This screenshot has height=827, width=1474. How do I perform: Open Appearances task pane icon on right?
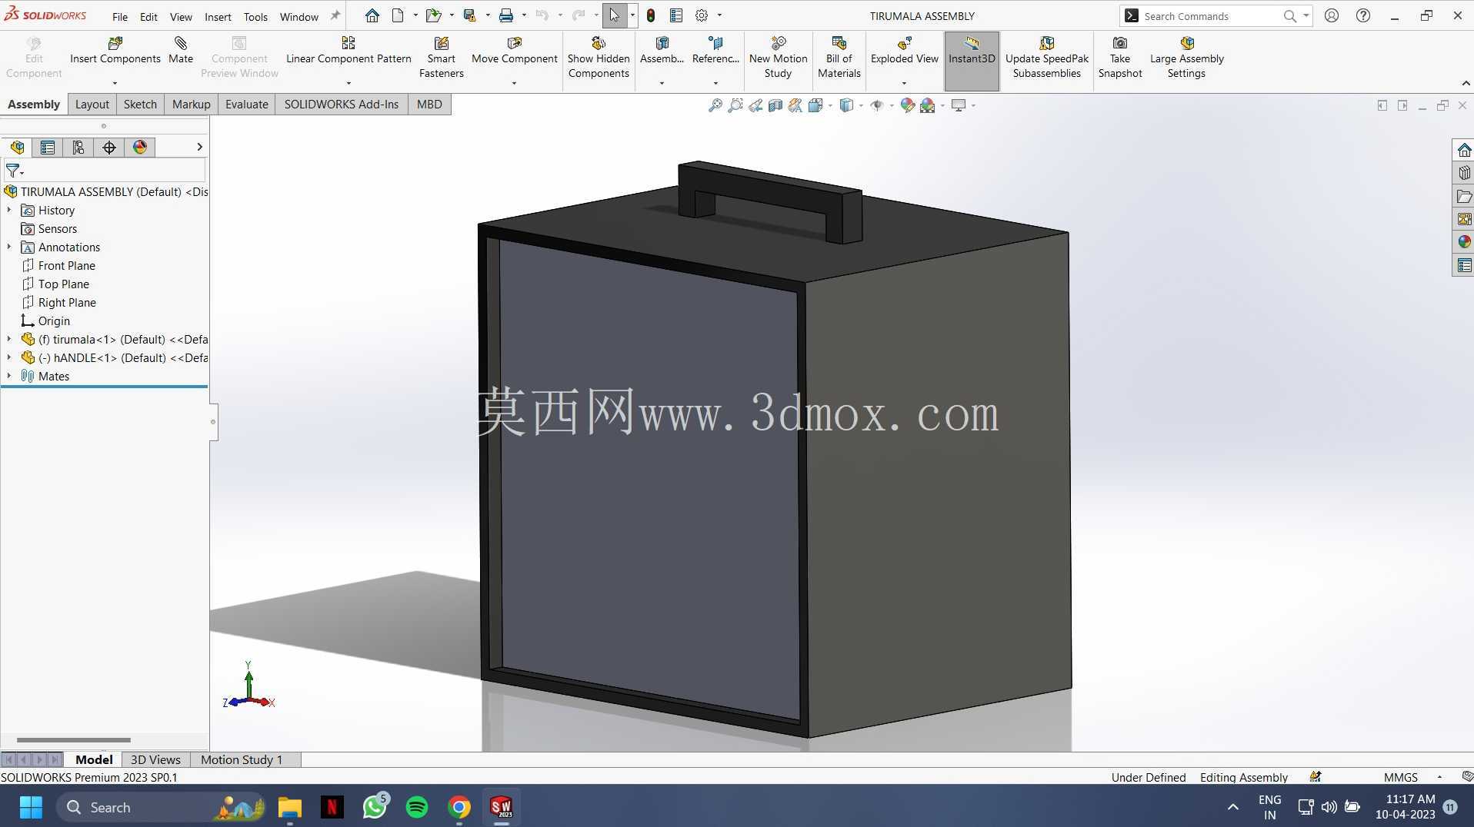point(1463,242)
